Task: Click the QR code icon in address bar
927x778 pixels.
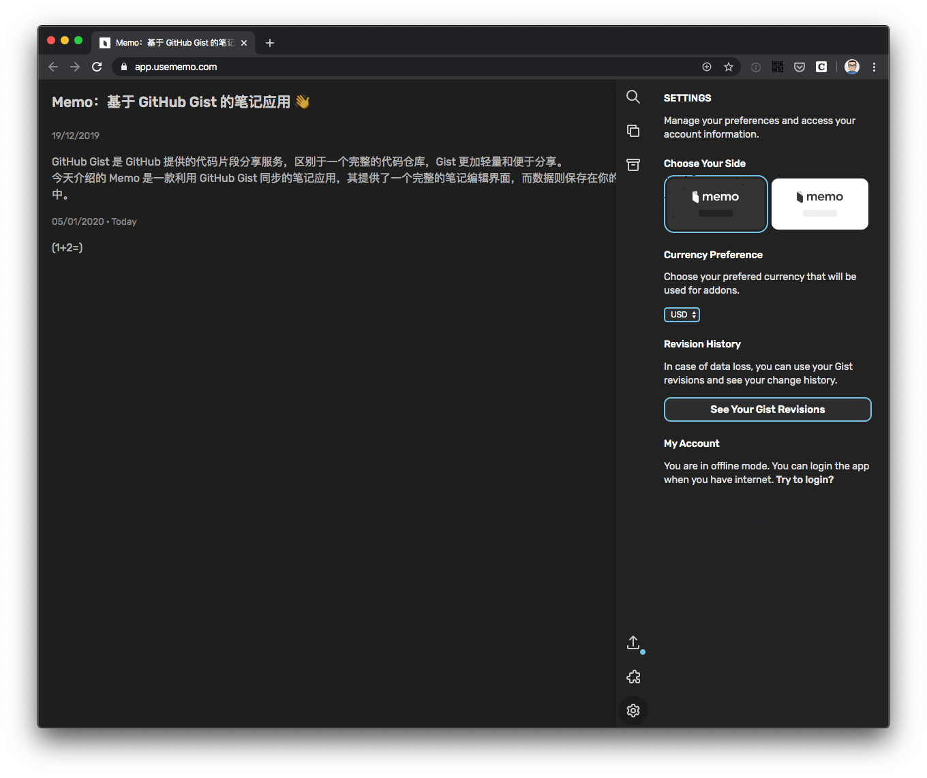Action: click(777, 67)
